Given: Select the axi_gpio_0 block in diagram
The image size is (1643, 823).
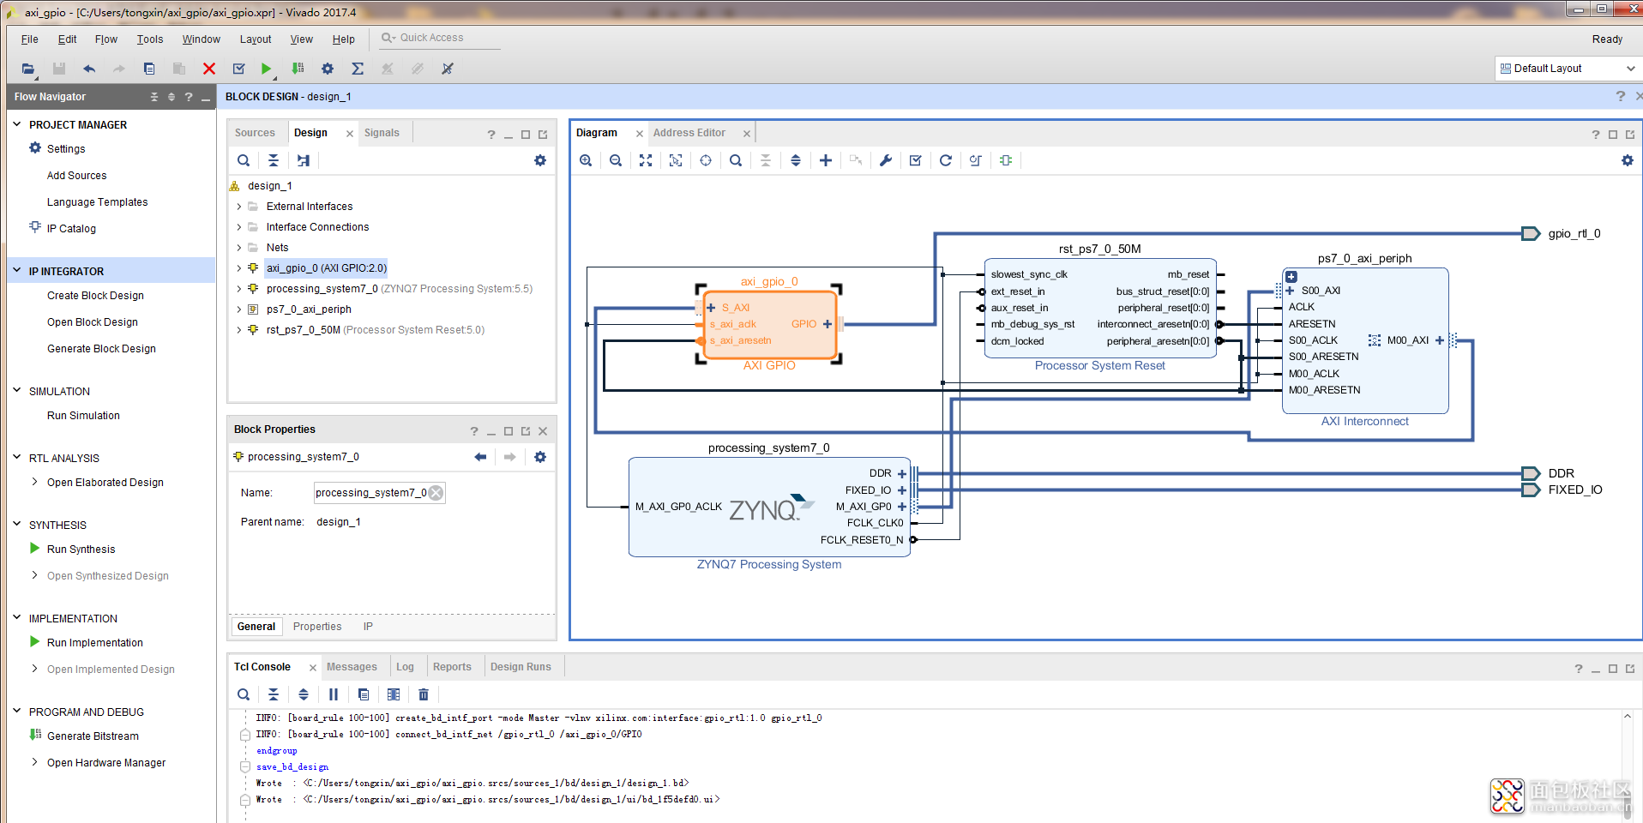Looking at the screenshot, I should coord(769,324).
